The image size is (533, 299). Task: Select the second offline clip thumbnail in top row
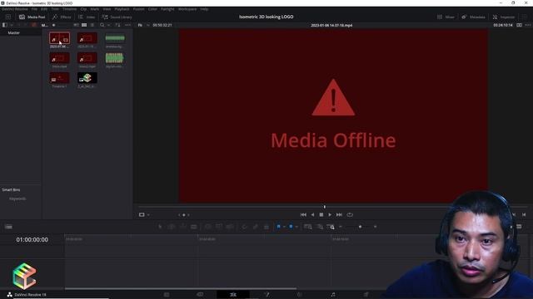[x=87, y=38]
